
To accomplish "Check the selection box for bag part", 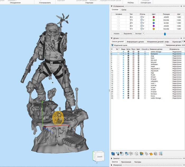I will click(x=118, y=56).
